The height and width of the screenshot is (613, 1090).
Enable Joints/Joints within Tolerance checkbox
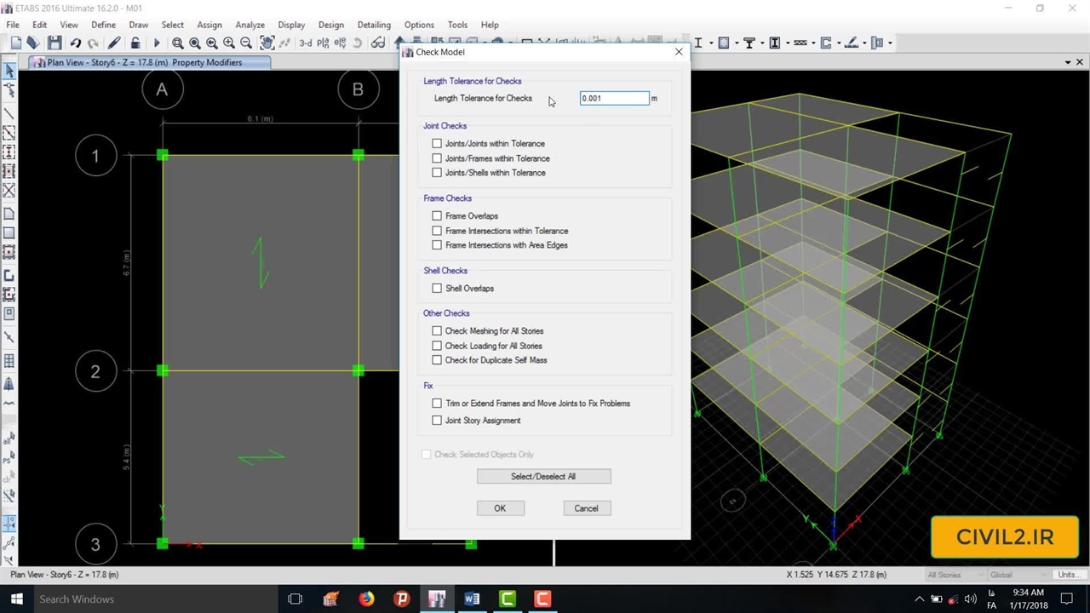[x=437, y=144]
